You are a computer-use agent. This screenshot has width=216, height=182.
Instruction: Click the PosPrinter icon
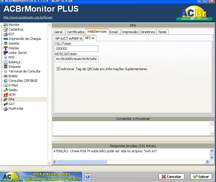6,109
